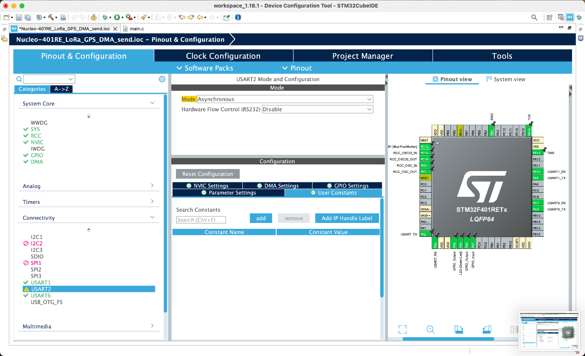This screenshot has width=585, height=356.
Task: Collapse the System Core category
Action: (x=152, y=103)
